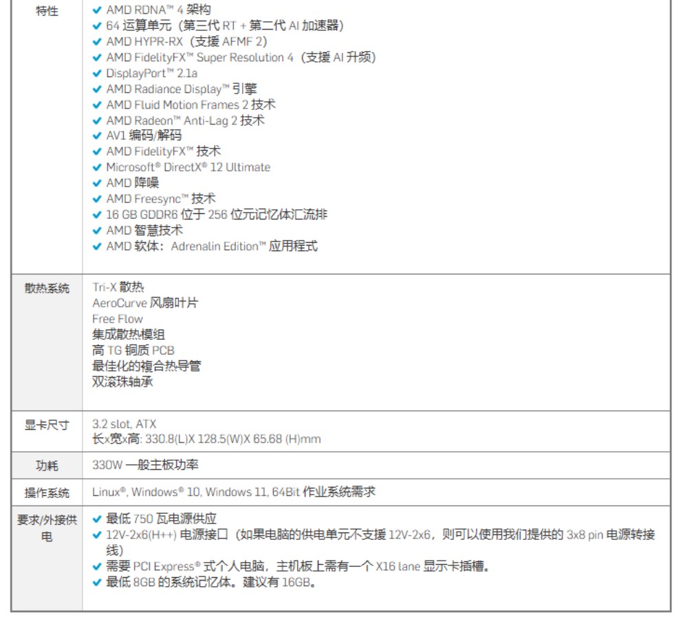Click the 要求/外接供电 row header

(x=47, y=528)
